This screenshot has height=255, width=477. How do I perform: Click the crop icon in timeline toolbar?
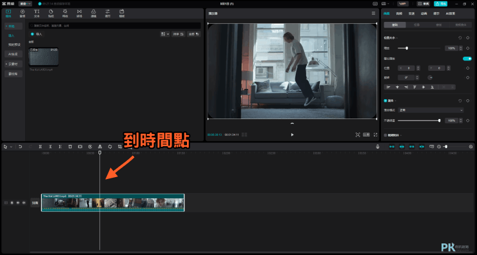pyautogui.click(x=120, y=146)
